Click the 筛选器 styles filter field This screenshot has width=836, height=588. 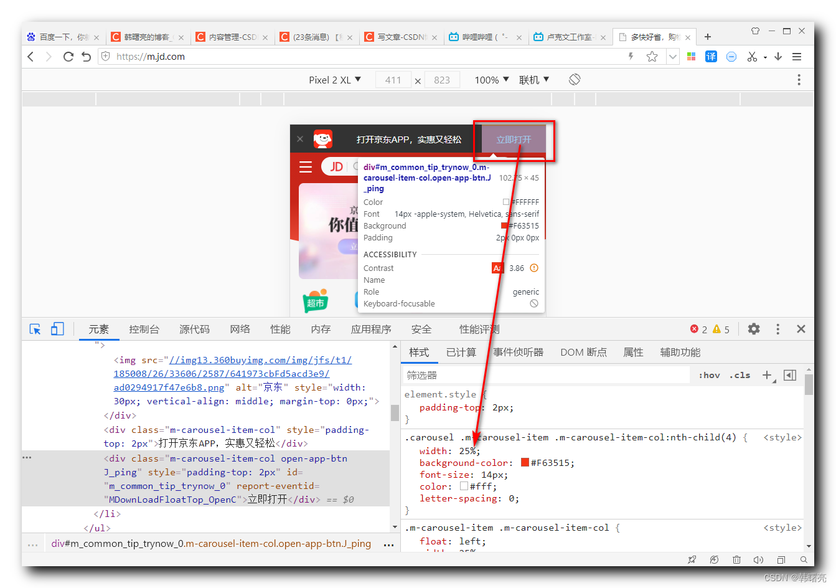pos(547,375)
